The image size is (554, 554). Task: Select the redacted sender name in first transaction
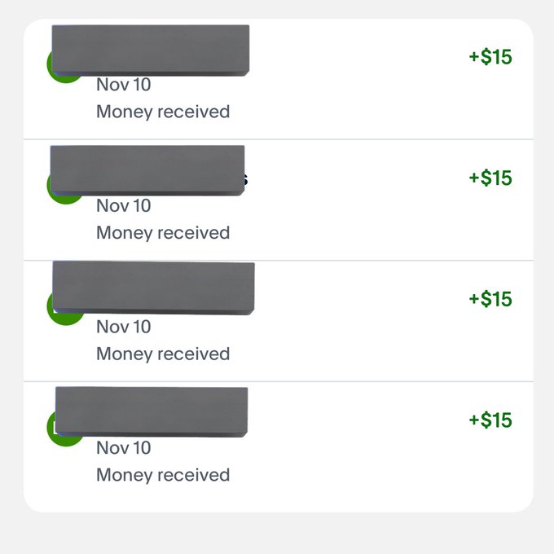pyautogui.click(x=151, y=51)
